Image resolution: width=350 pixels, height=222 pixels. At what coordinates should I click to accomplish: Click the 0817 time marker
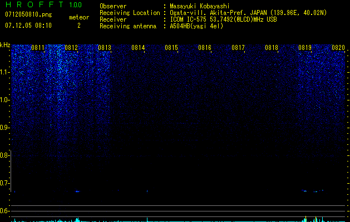(x=238, y=48)
